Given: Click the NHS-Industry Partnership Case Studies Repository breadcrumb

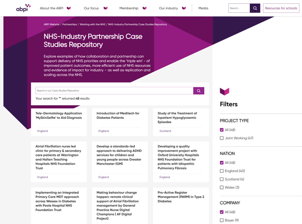Looking at the screenshot, I should pos(137,24).
